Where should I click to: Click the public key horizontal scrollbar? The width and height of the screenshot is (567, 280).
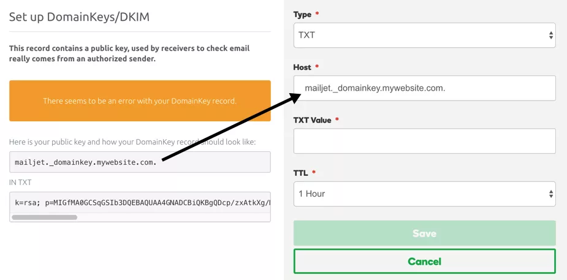pos(45,217)
